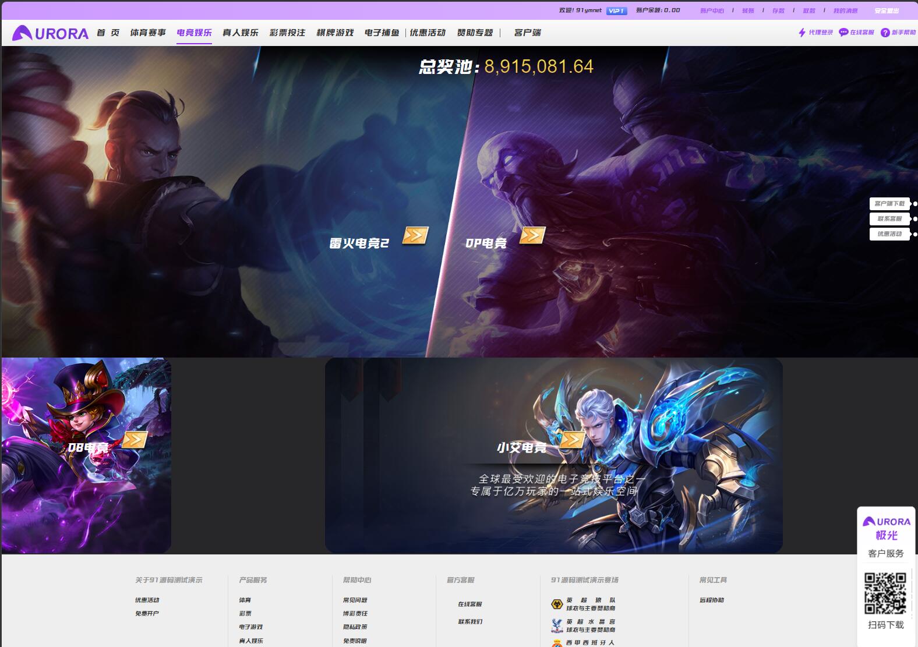Open the 体育赛事 menu item
Viewport: 918px width, 647px height.
coord(148,33)
